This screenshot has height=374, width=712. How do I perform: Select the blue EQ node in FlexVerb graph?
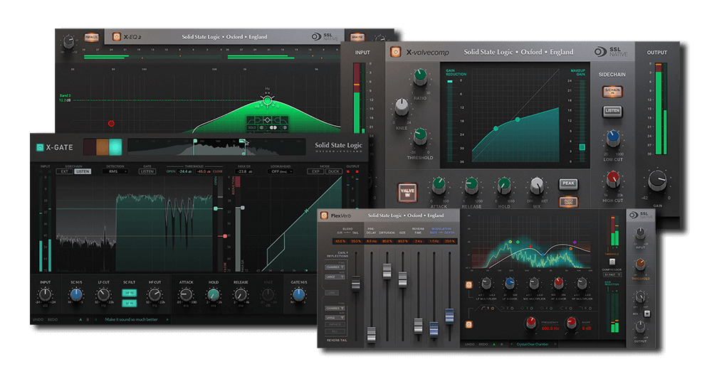[543, 255]
